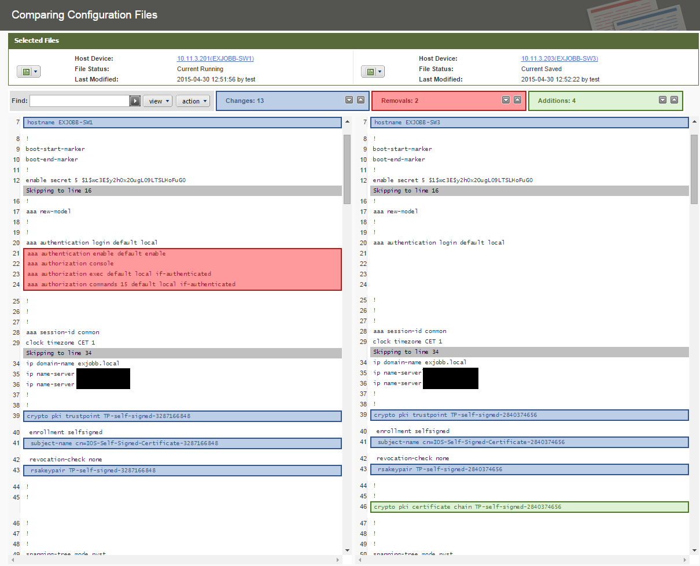Click right 'Skipping to line 34' bar
This screenshot has width=700, height=566.
pos(529,352)
